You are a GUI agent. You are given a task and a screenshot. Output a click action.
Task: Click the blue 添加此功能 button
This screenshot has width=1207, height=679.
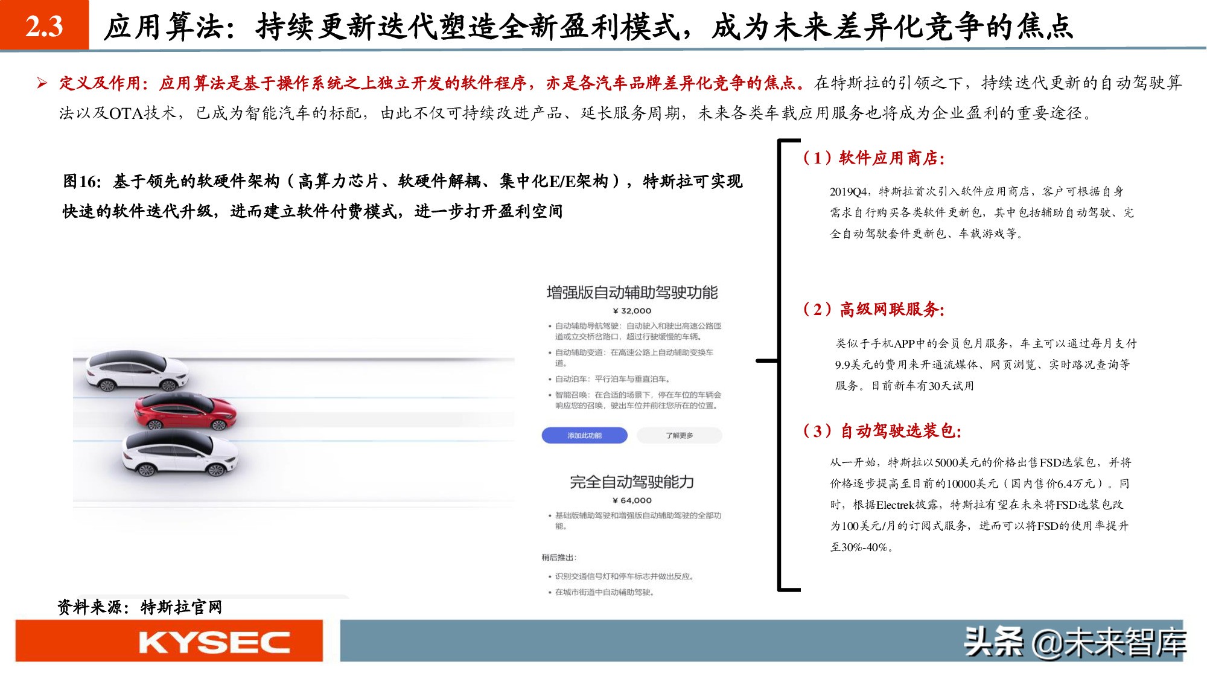(584, 435)
